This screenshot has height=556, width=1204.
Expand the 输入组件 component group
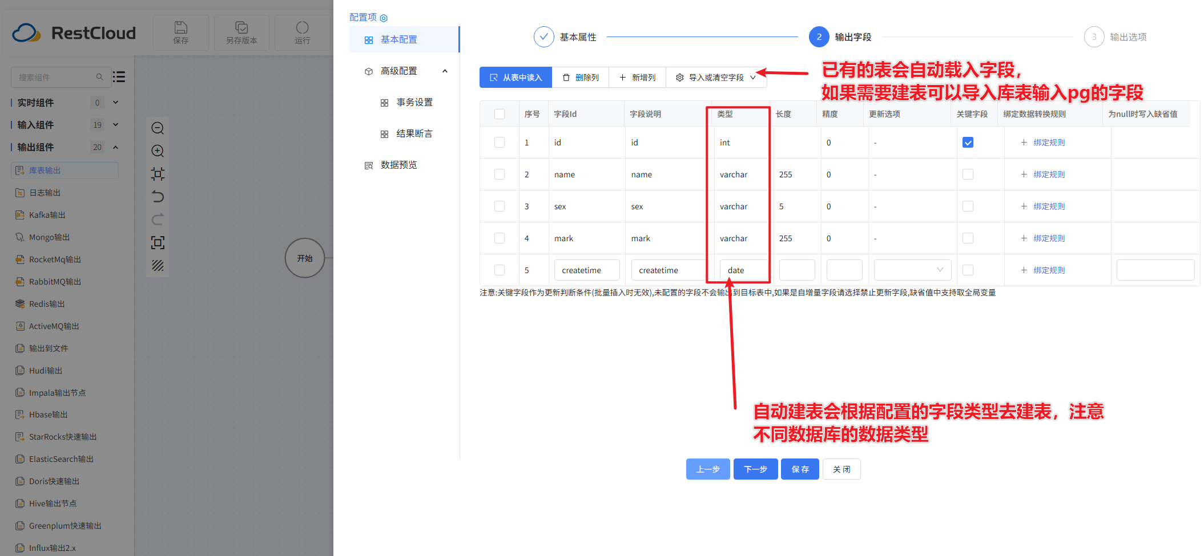click(115, 124)
